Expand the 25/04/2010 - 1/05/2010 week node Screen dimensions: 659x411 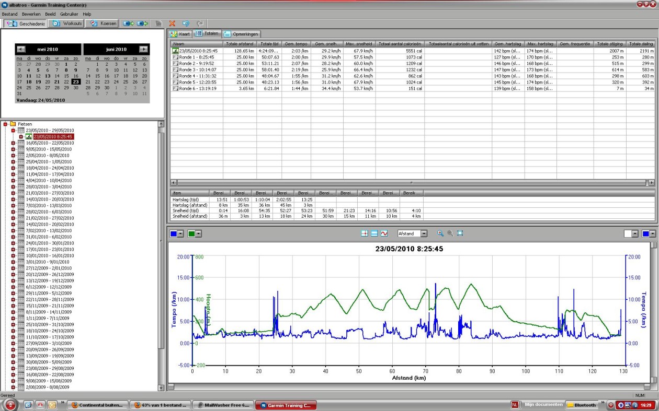[x=13, y=162]
